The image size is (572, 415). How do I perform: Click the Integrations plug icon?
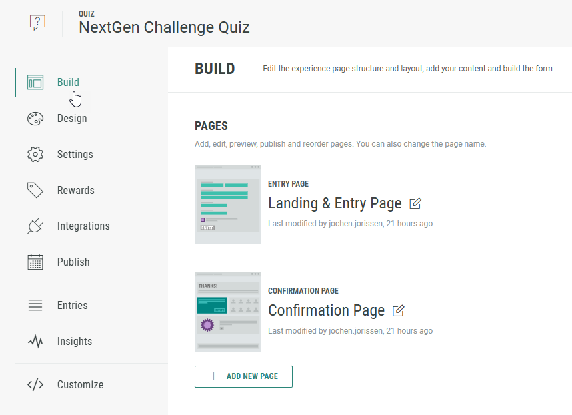tap(35, 226)
